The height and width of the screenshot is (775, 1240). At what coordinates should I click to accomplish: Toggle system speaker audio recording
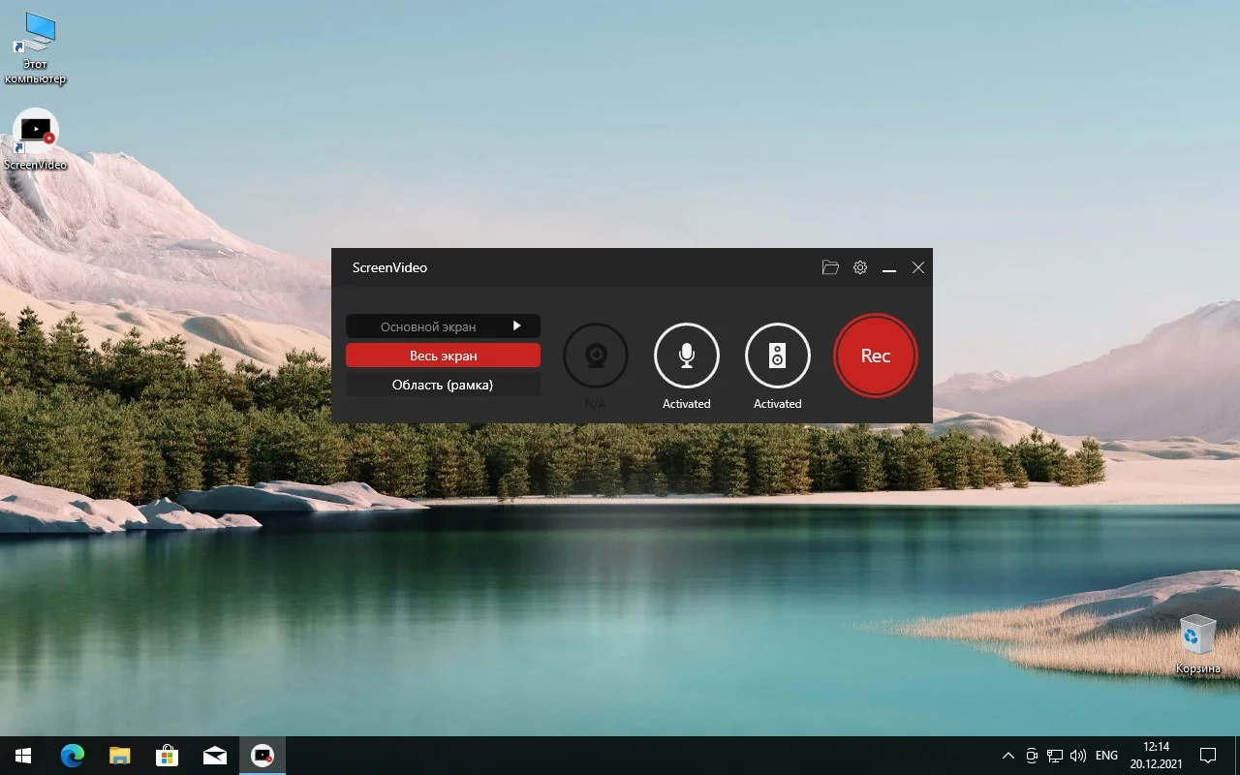[x=778, y=356]
